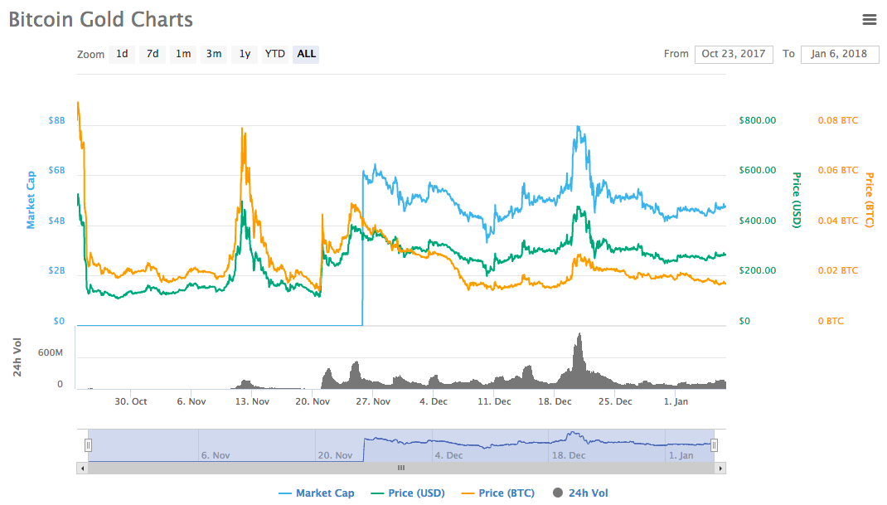The width and height of the screenshot is (887, 505).
Task: Toggle the Market Cap series in legend
Action: [317, 493]
